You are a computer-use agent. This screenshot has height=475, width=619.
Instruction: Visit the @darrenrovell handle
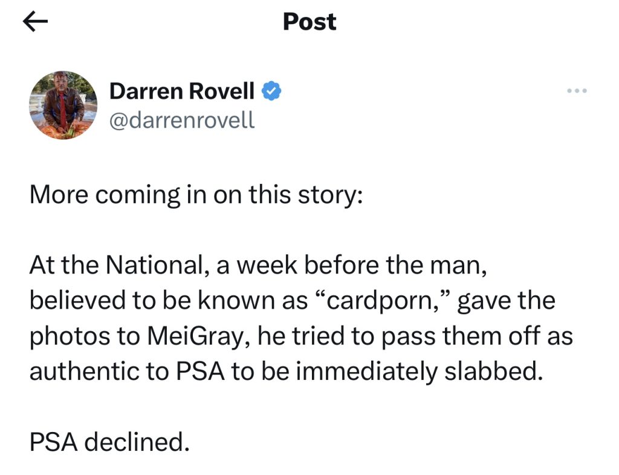click(x=182, y=120)
